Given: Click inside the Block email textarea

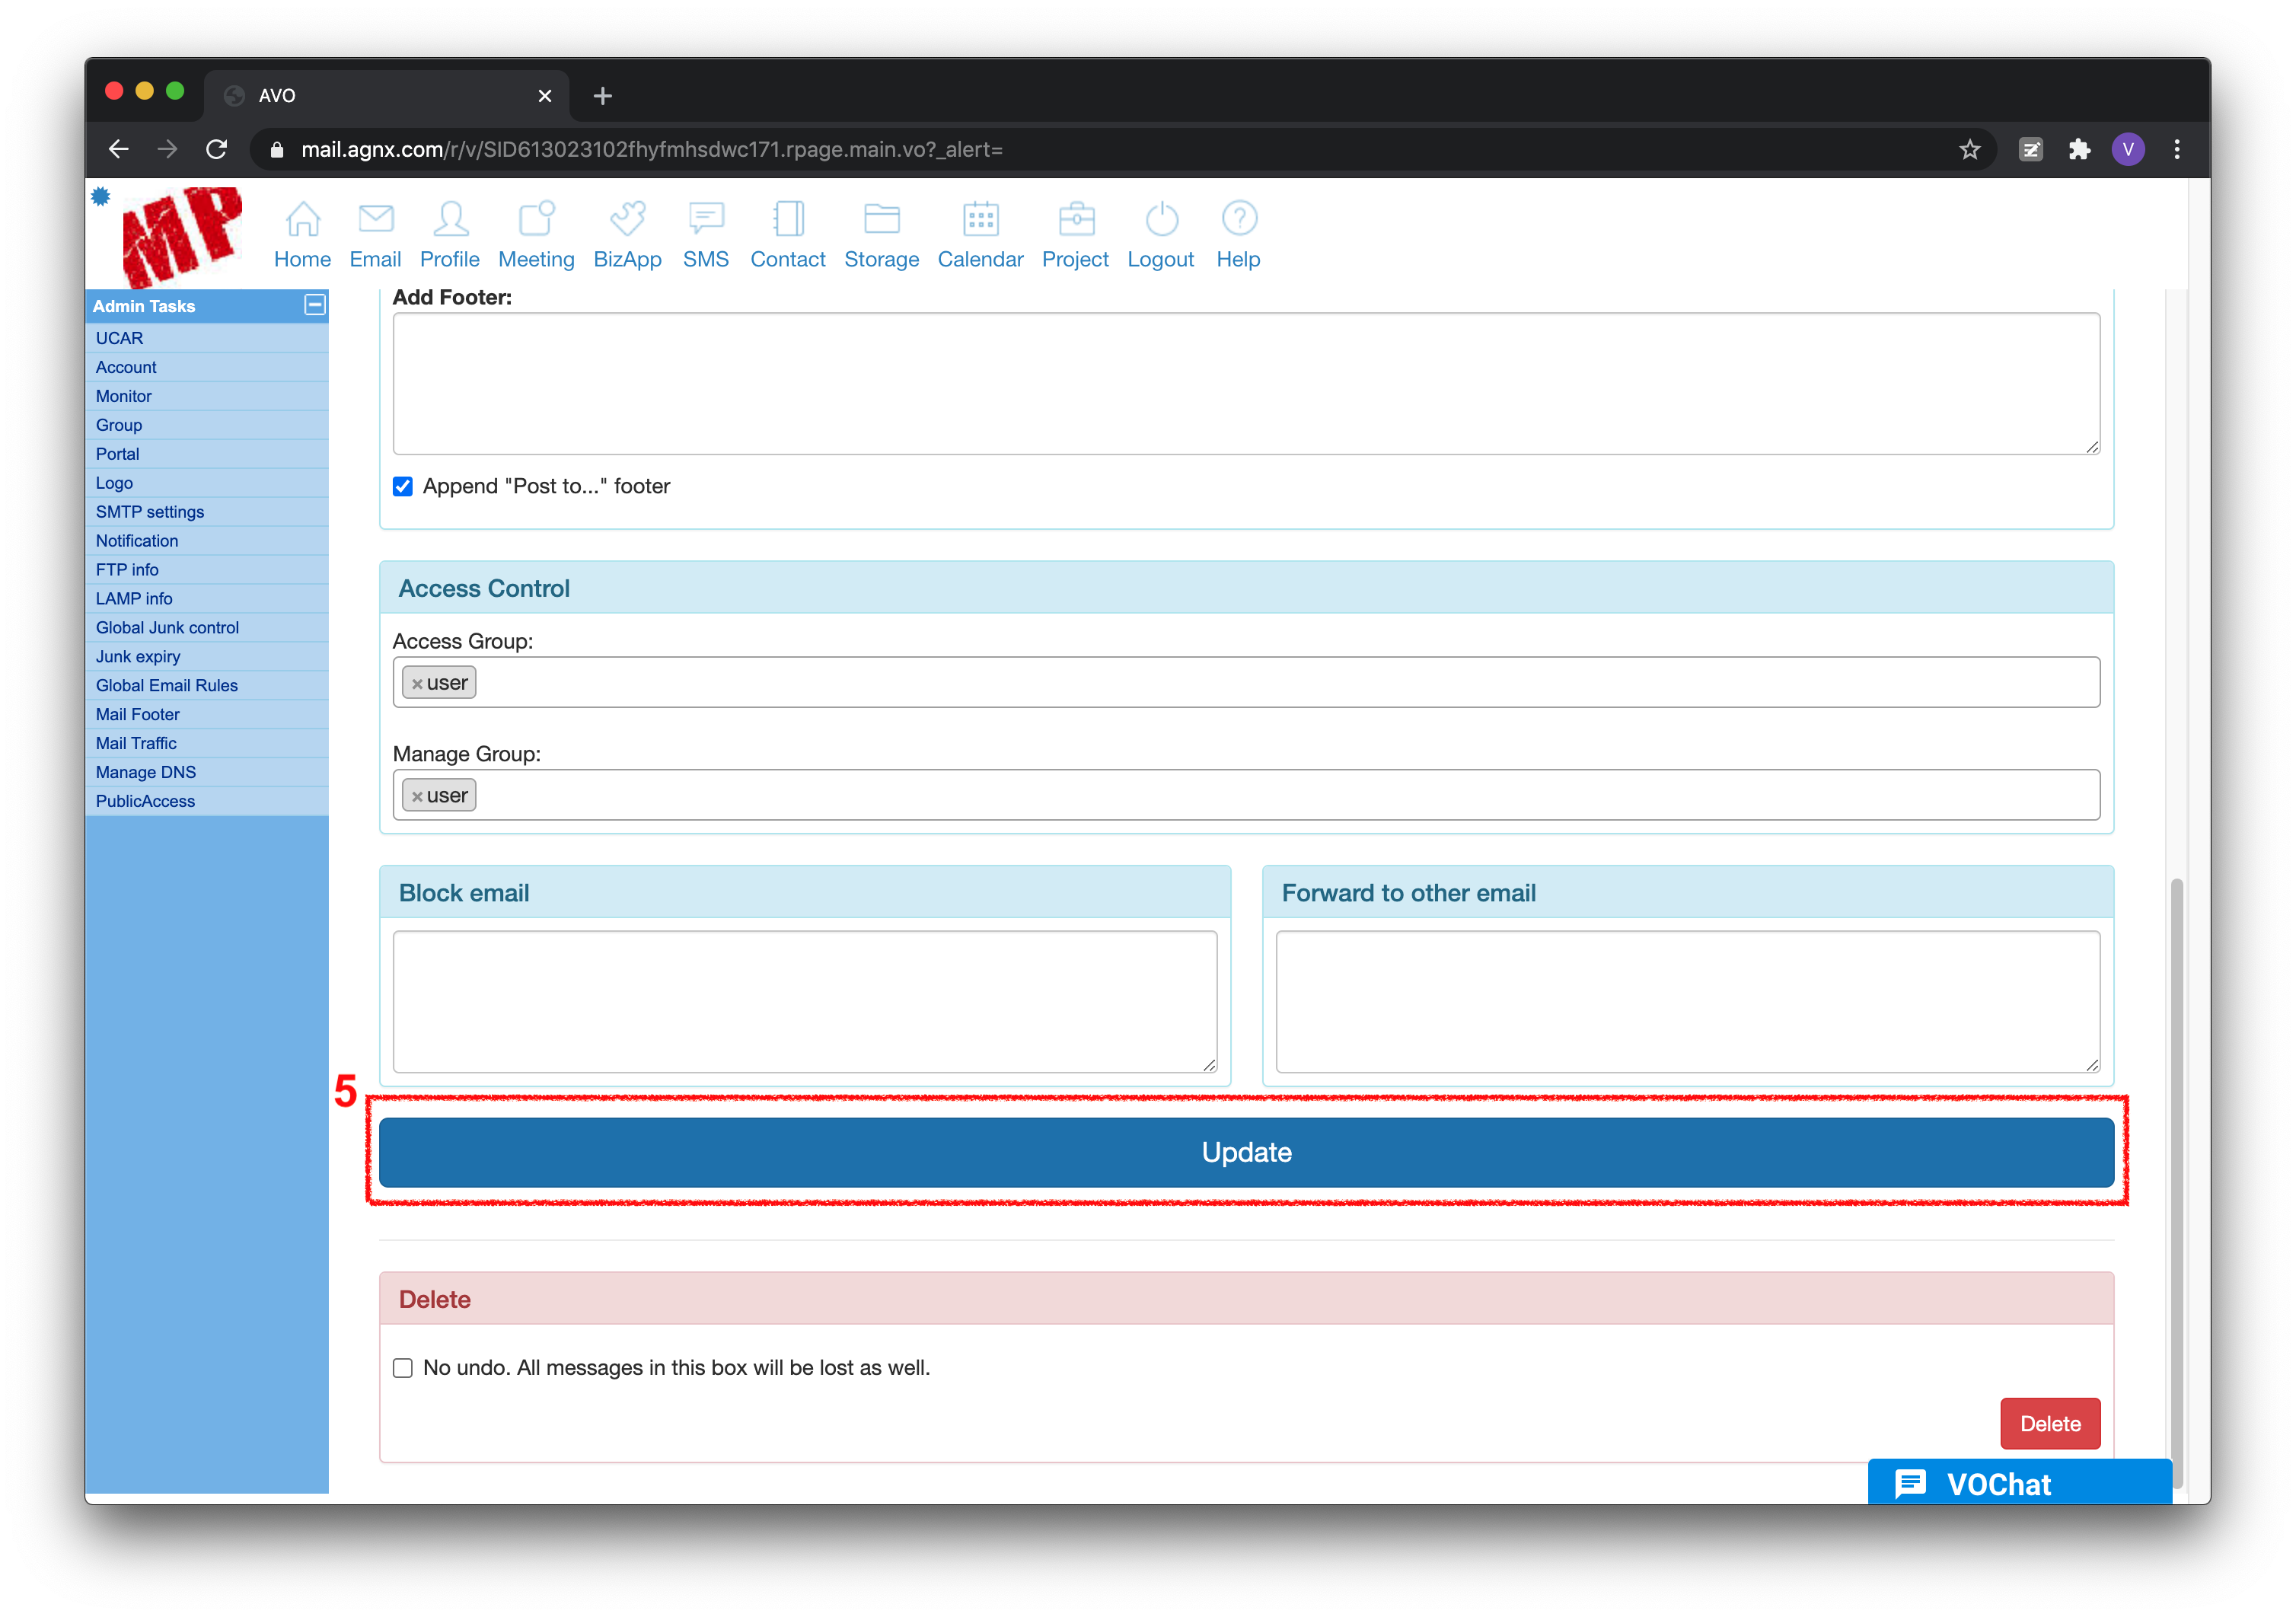Looking at the screenshot, I should point(804,1001).
